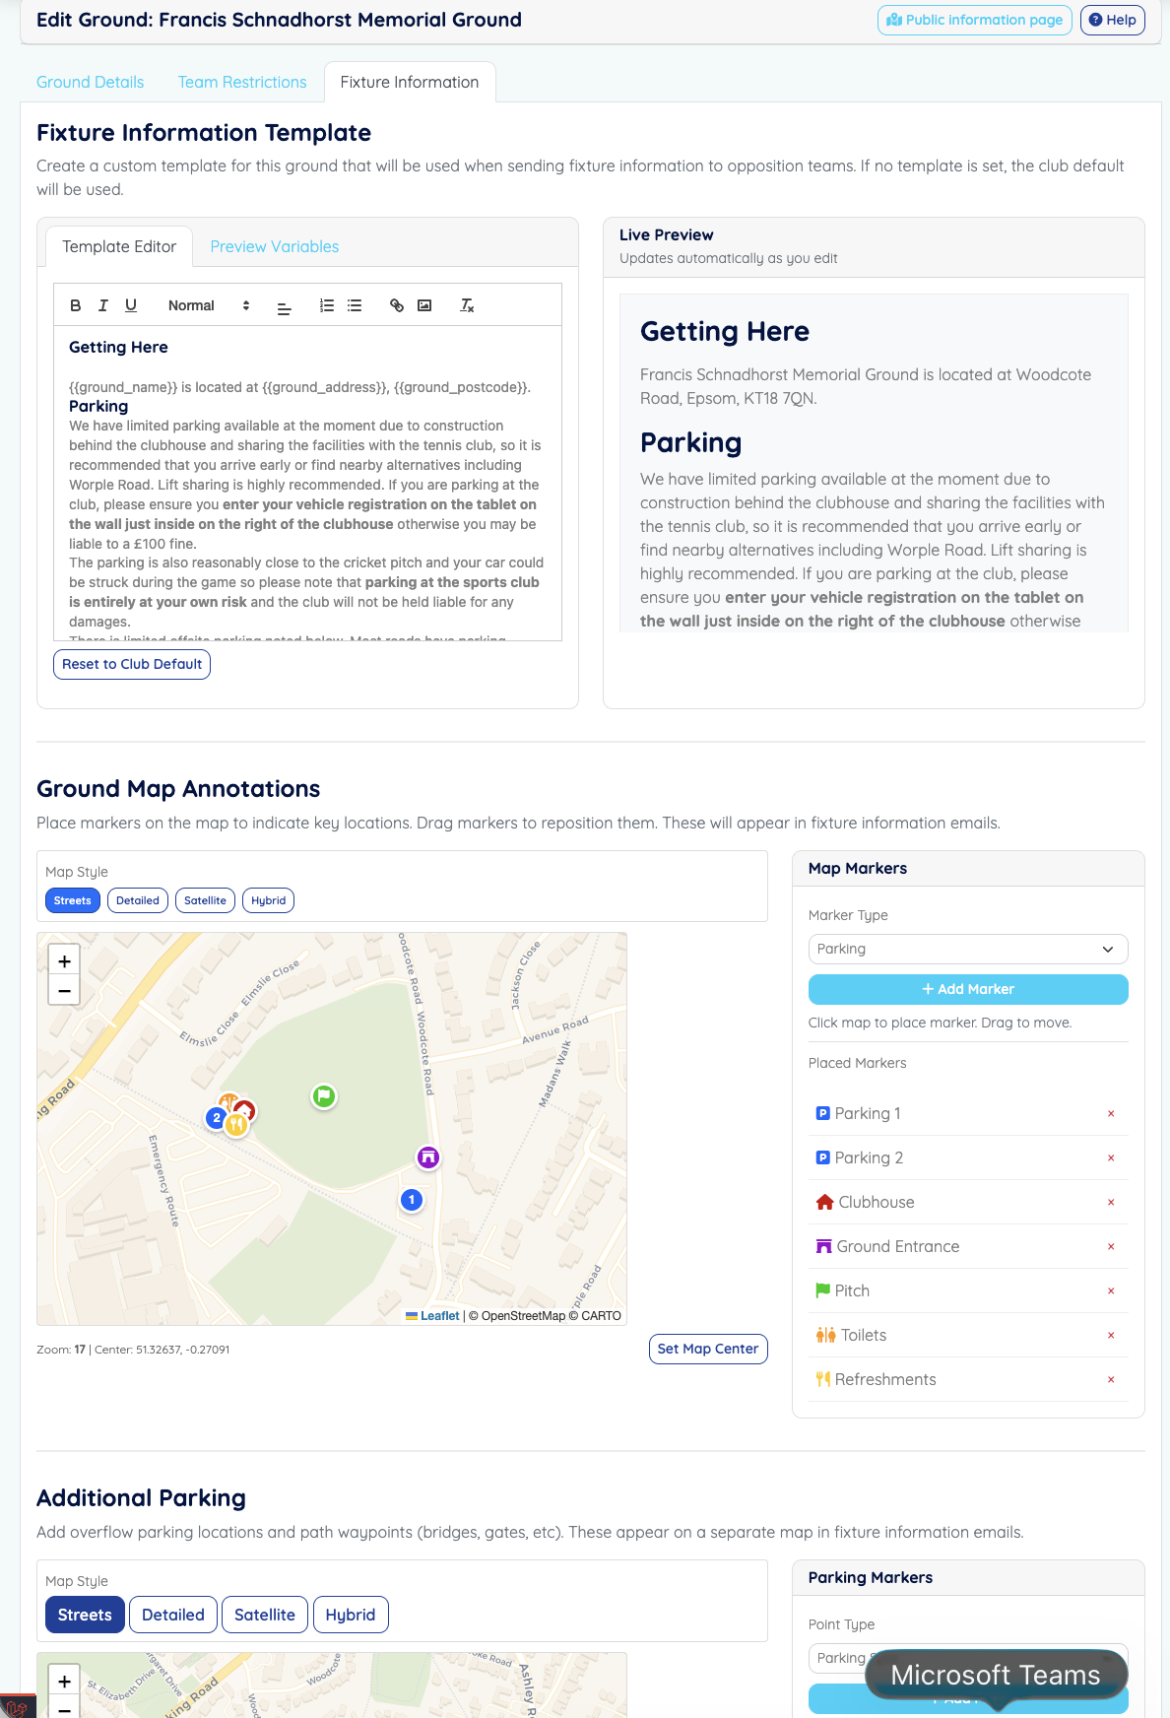Insert an image in the template
The image size is (1170, 1718).
click(x=424, y=305)
